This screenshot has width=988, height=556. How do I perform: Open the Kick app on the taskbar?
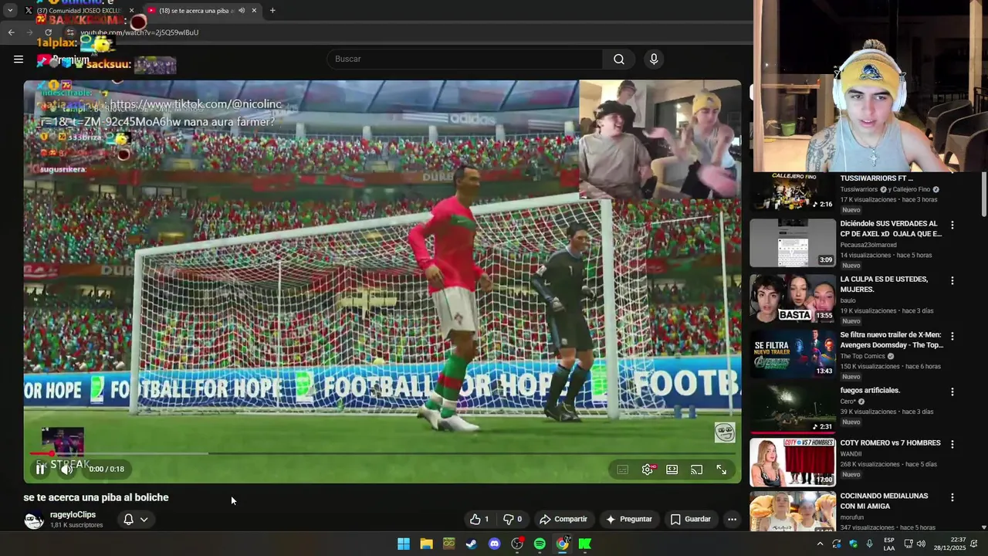pos(585,544)
